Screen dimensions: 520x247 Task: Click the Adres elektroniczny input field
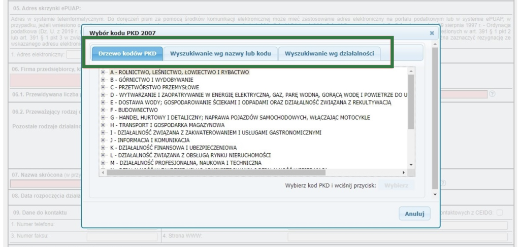coord(74,54)
